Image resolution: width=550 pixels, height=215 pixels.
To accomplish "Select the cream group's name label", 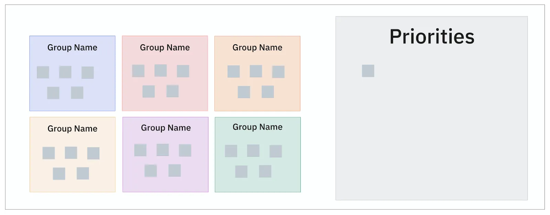I will point(72,129).
